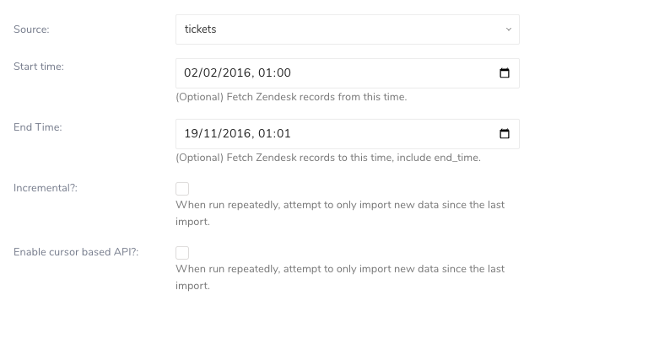Open the Start time calendar picker icon
659x360 pixels.
[x=505, y=73]
